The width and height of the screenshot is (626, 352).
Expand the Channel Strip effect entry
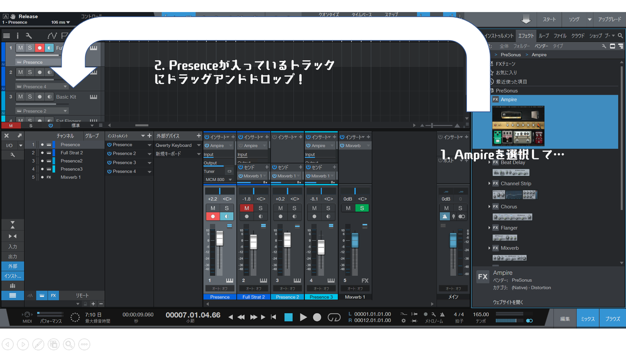[490, 184]
